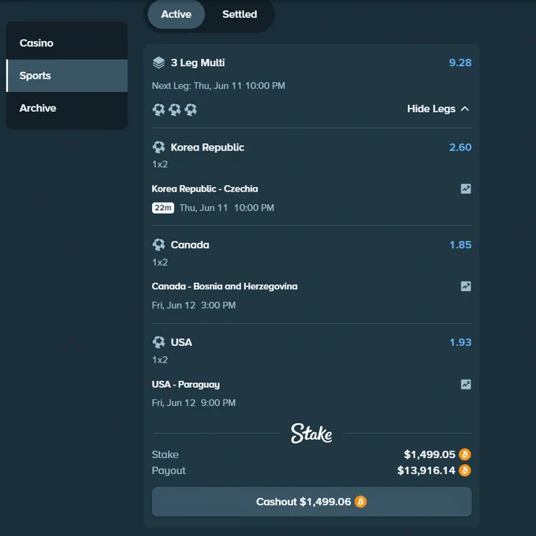Click the Next Leg date text

218,86
